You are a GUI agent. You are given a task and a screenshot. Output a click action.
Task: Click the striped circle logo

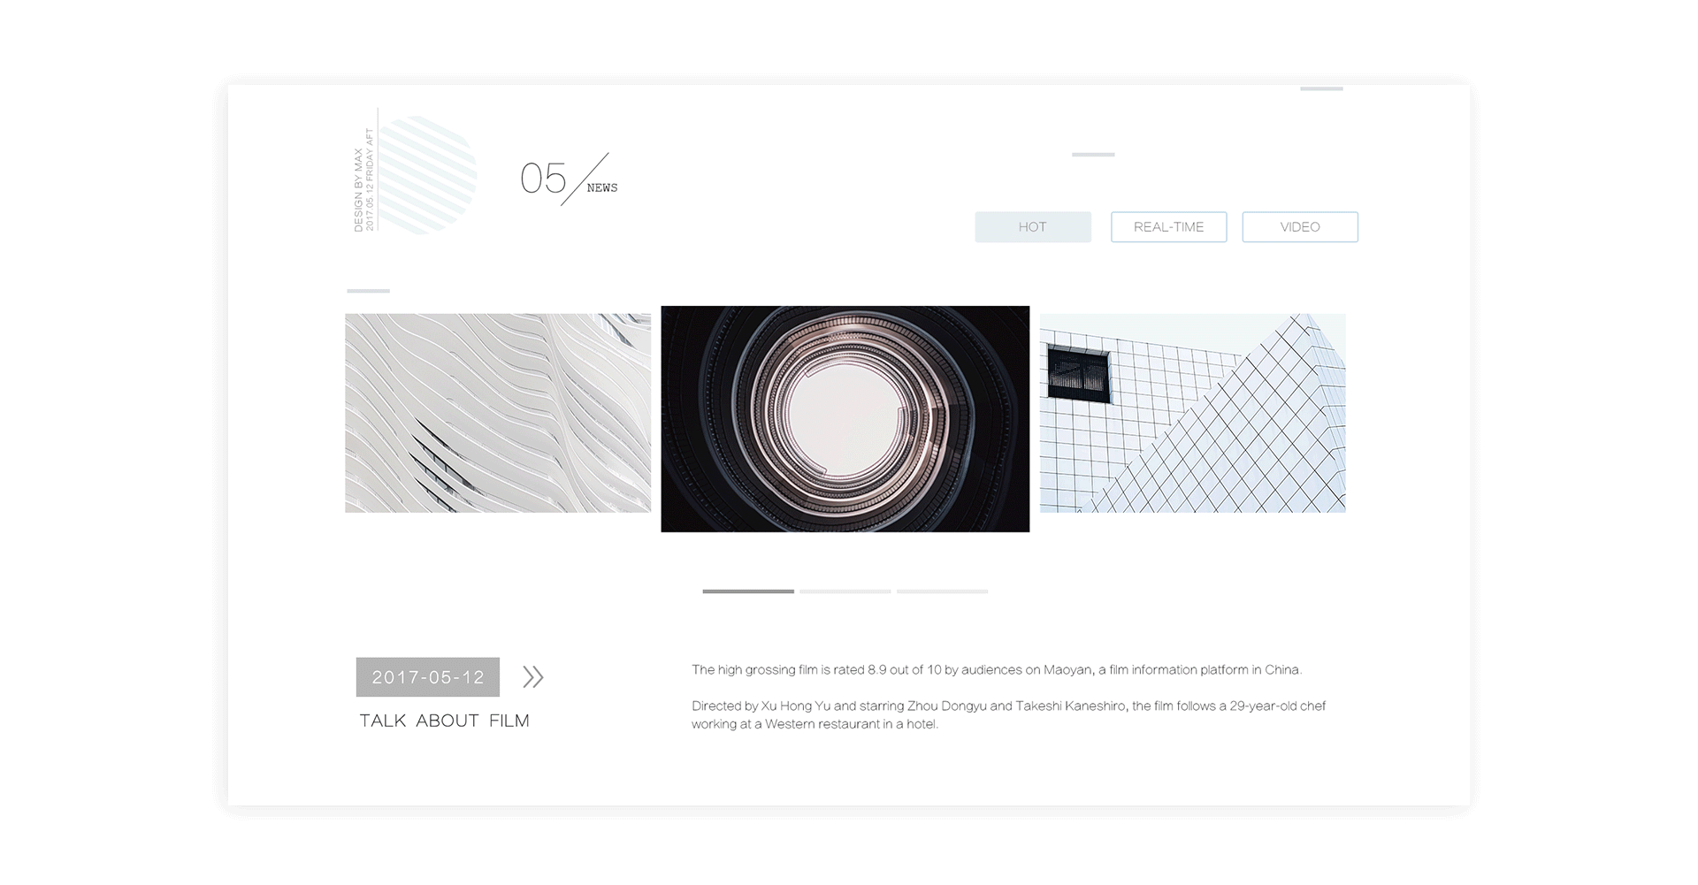coord(428,175)
